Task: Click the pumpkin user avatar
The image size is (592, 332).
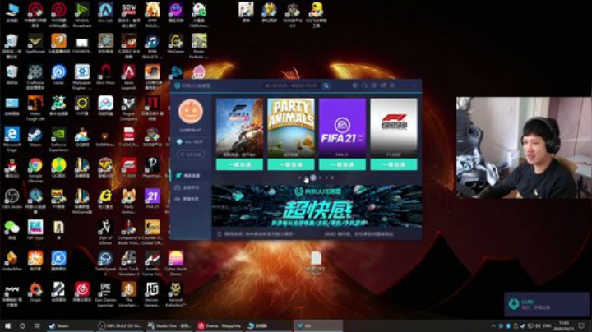Action: click(190, 111)
